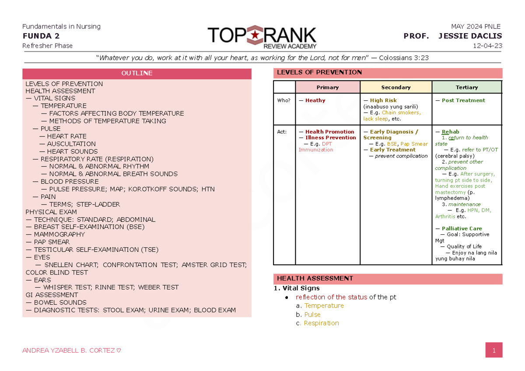Select the Primary column header
This screenshot has width=525, height=371.
pyautogui.click(x=328, y=87)
